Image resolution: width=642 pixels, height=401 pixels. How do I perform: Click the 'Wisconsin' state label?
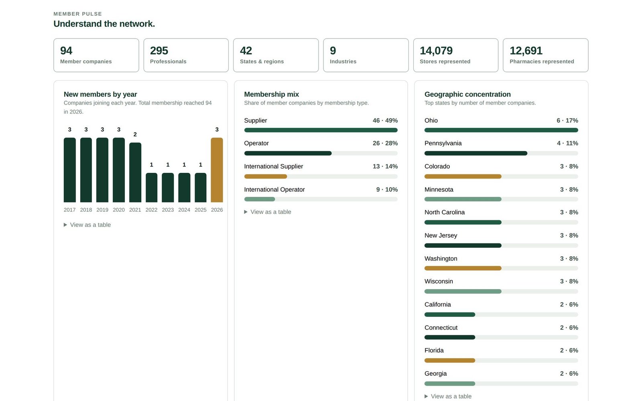tap(439, 282)
